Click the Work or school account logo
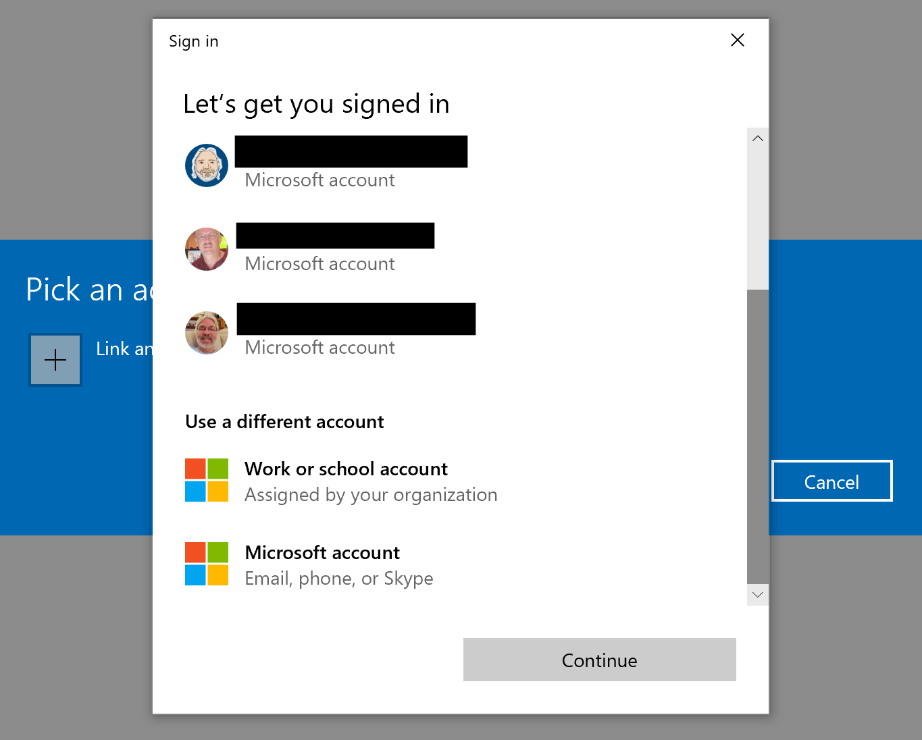Image resolution: width=922 pixels, height=740 pixels. 207,480
